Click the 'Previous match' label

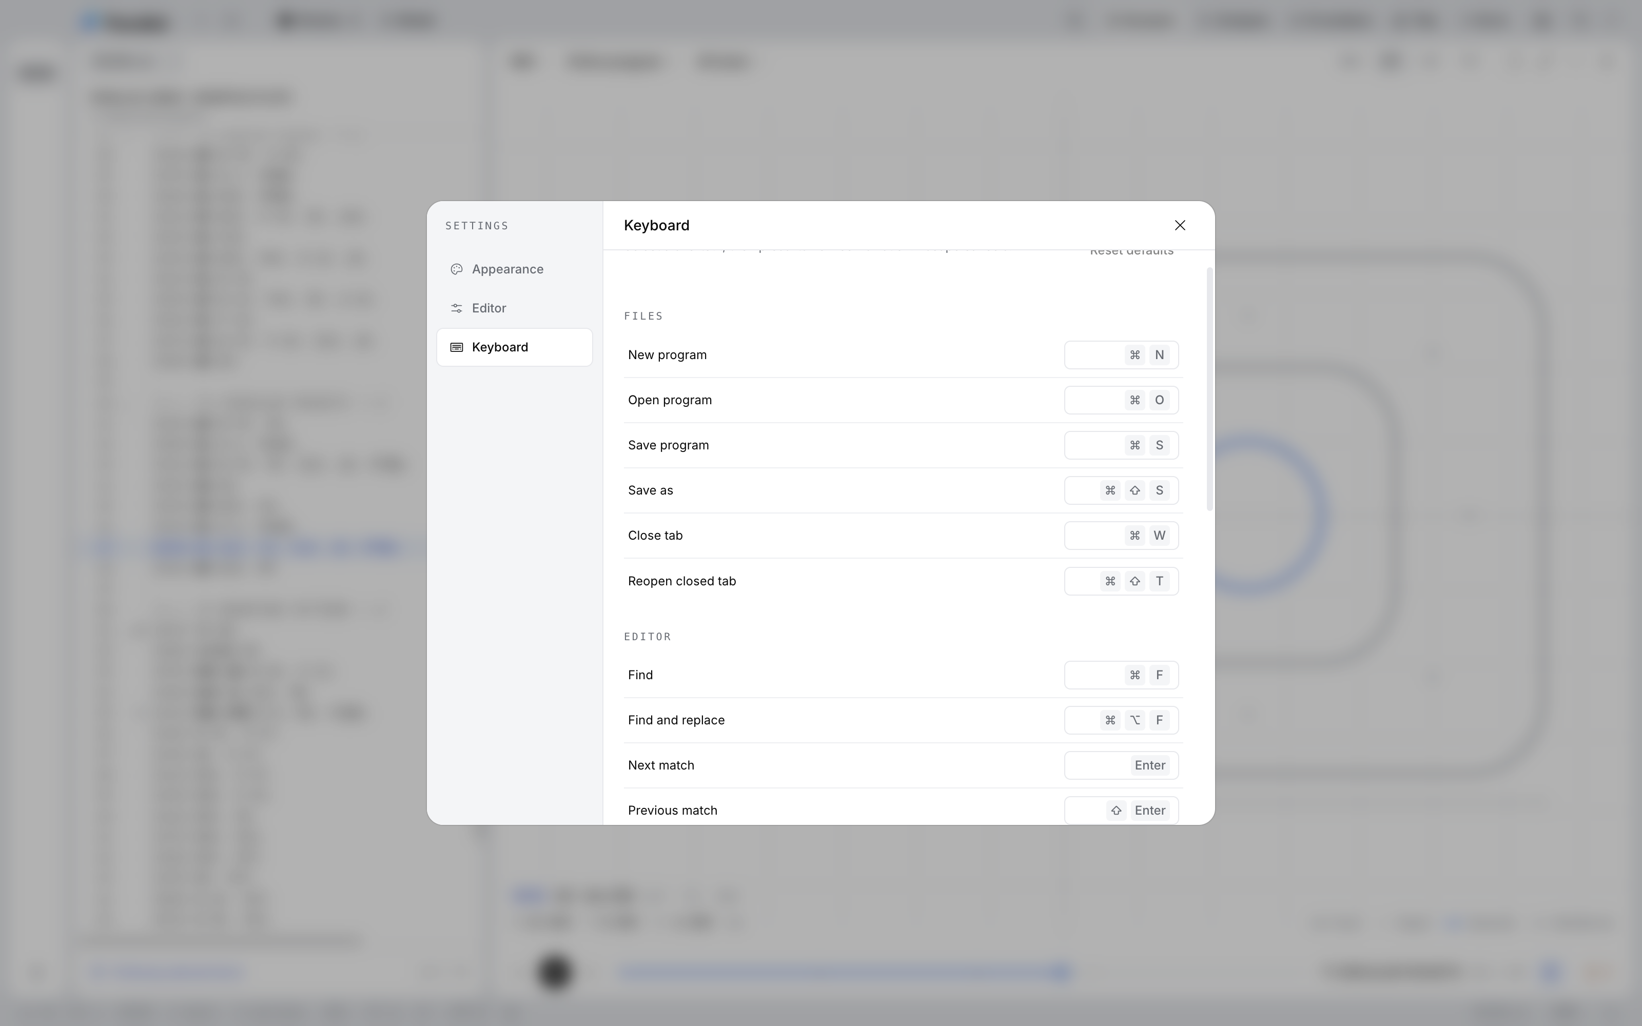tap(672, 810)
